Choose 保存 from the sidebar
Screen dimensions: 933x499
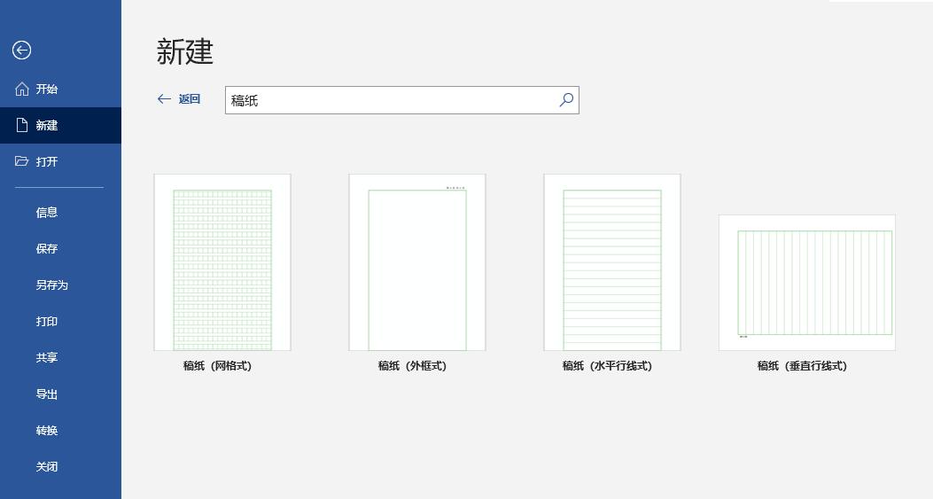click(x=60, y=248)
